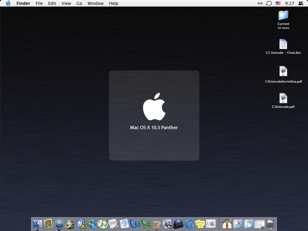Image resolution: width=308 pixels, height=231 pixels.
Task: Open the Go menu
Action: tap(79, 3)
